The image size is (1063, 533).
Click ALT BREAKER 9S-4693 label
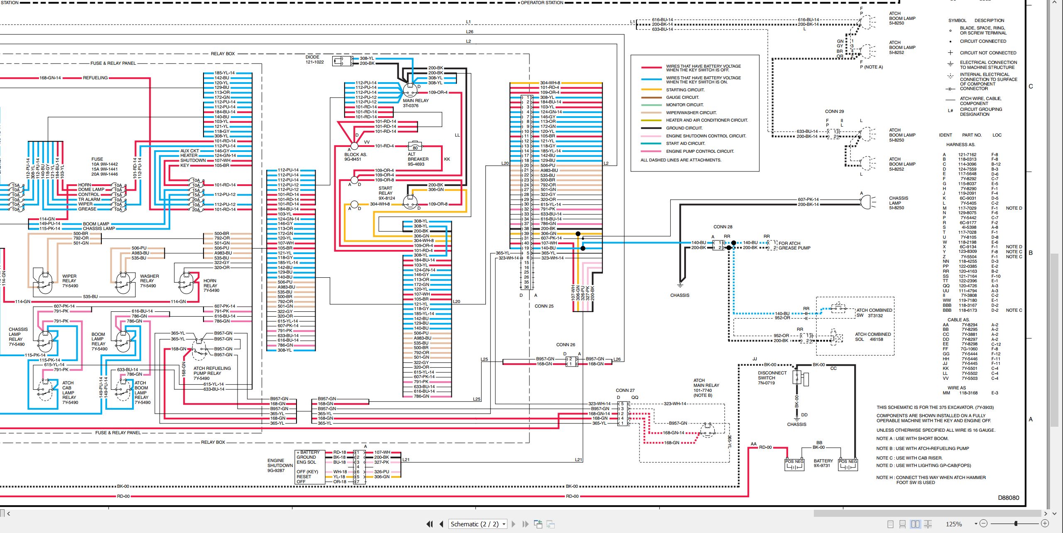[418, 159]
